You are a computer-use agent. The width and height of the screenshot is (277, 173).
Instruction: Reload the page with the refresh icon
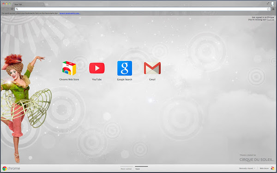(12, 9)
